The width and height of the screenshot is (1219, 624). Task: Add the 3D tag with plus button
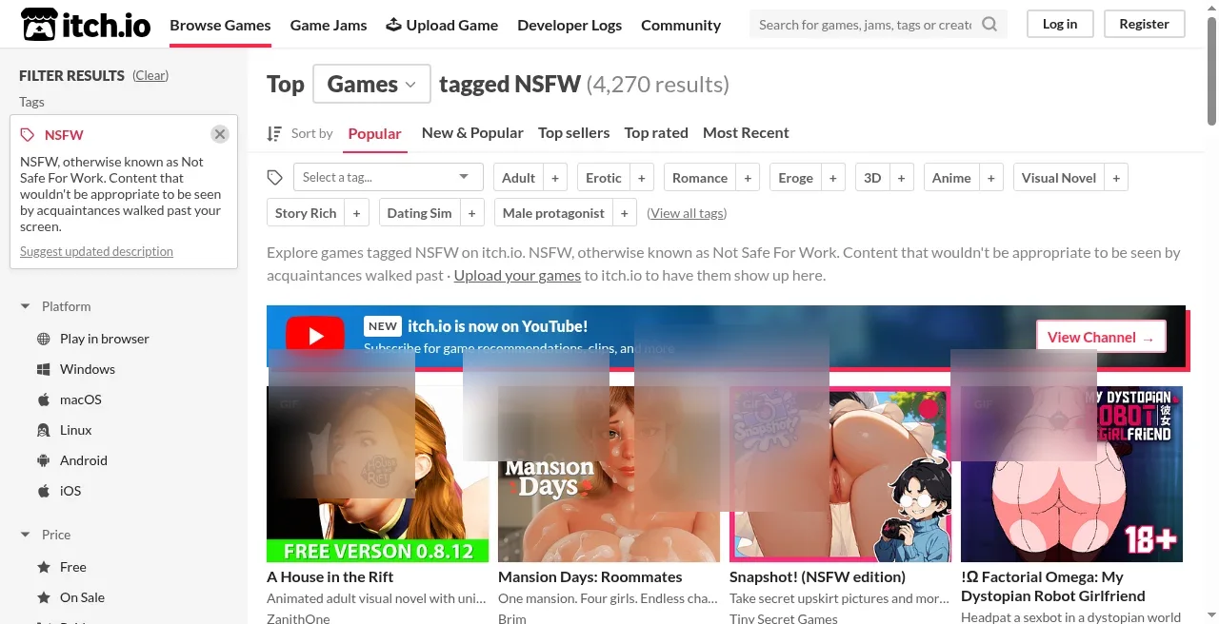click(x=902, y=178)
